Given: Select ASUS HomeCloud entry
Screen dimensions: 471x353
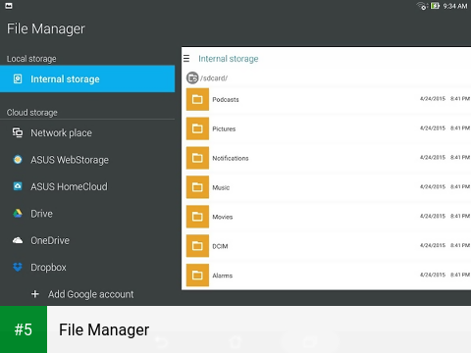Looking at the screenshot, I should (87, 186).
